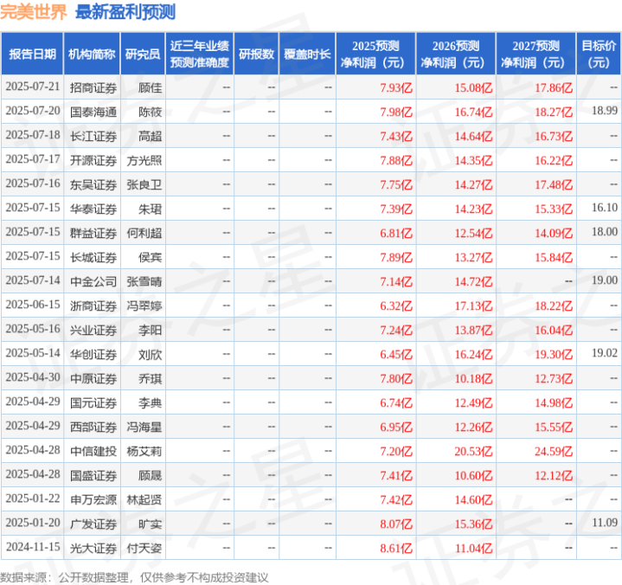Image resolution: width=622 pixels, height=585 pixels.
Task: Click the 兴业证券 cell
Action: [93, 330]
